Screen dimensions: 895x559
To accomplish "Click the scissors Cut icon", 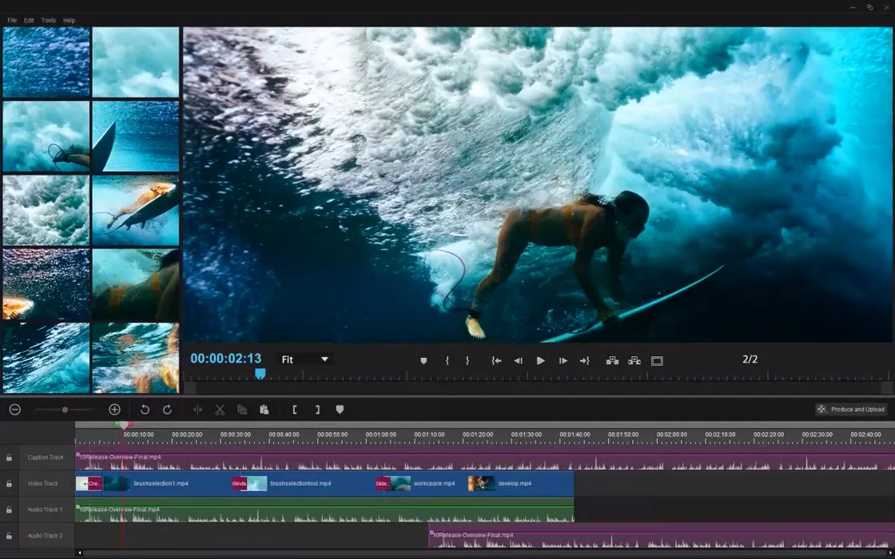I will (x=220, y=410).
